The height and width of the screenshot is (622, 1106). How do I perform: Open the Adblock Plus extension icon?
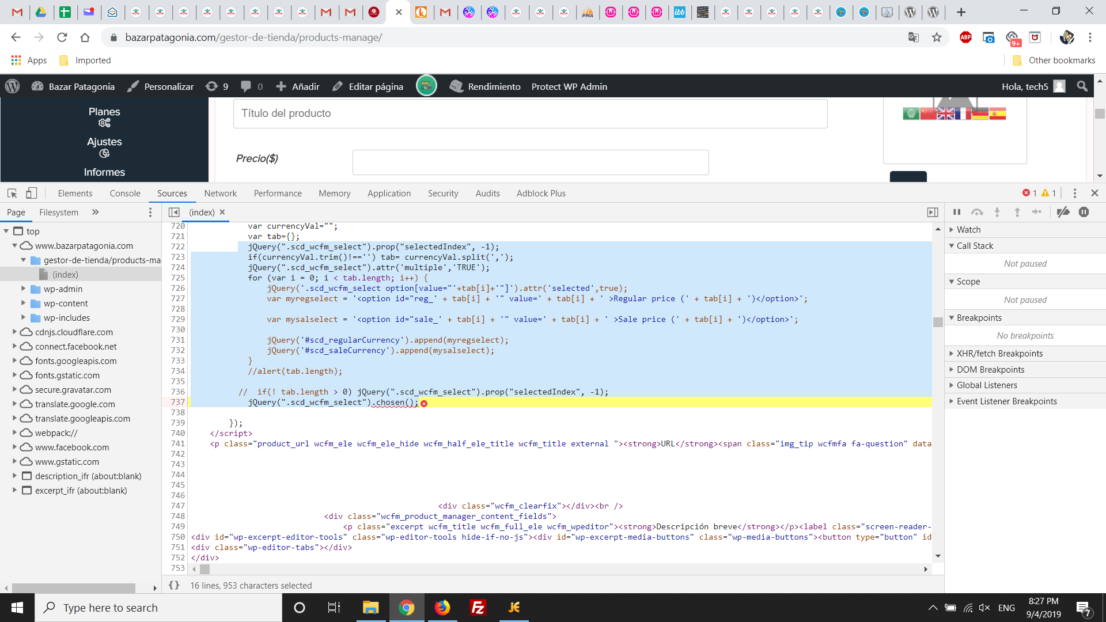coord(966,37)
